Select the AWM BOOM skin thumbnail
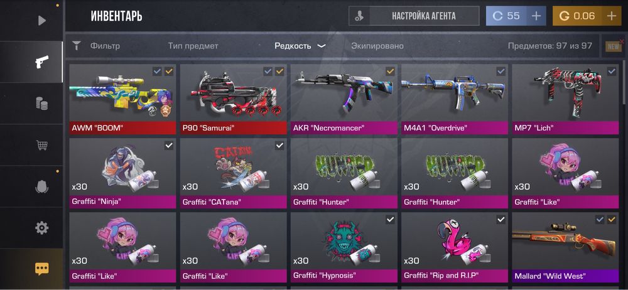 (122, 93)
